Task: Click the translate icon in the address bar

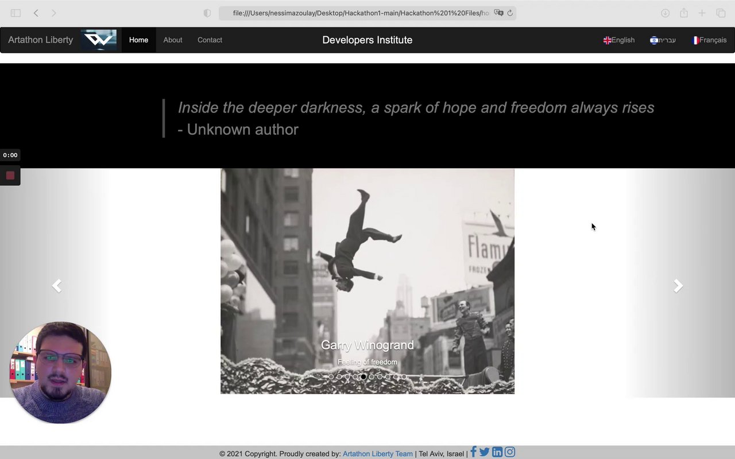Action: [x=498, y=13]
